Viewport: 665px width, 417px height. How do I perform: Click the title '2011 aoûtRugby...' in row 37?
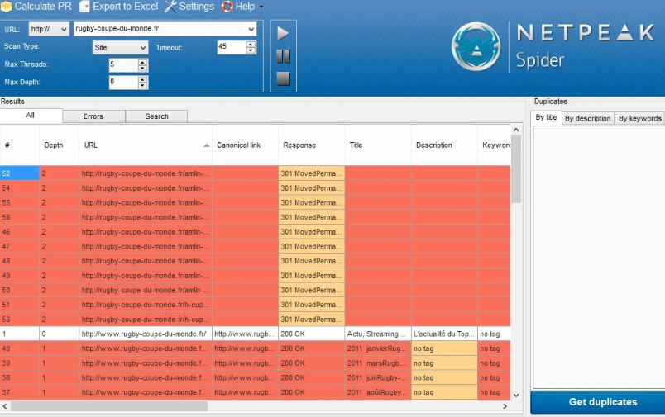[378, 392]
